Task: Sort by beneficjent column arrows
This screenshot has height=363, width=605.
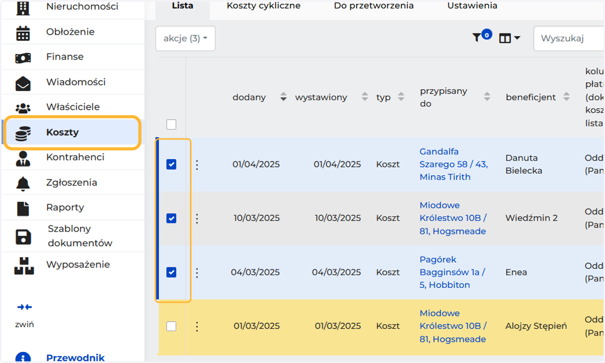Action: tap(567, 97)
